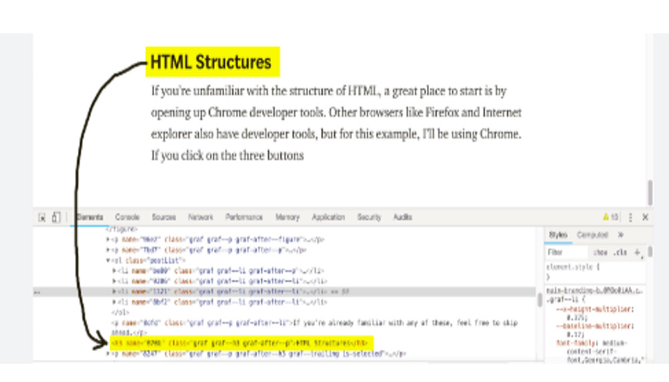Image resolution: width=669 pixels, height=382 pixels.
Task: Open the Performance tab
Action: click(244, 217)
